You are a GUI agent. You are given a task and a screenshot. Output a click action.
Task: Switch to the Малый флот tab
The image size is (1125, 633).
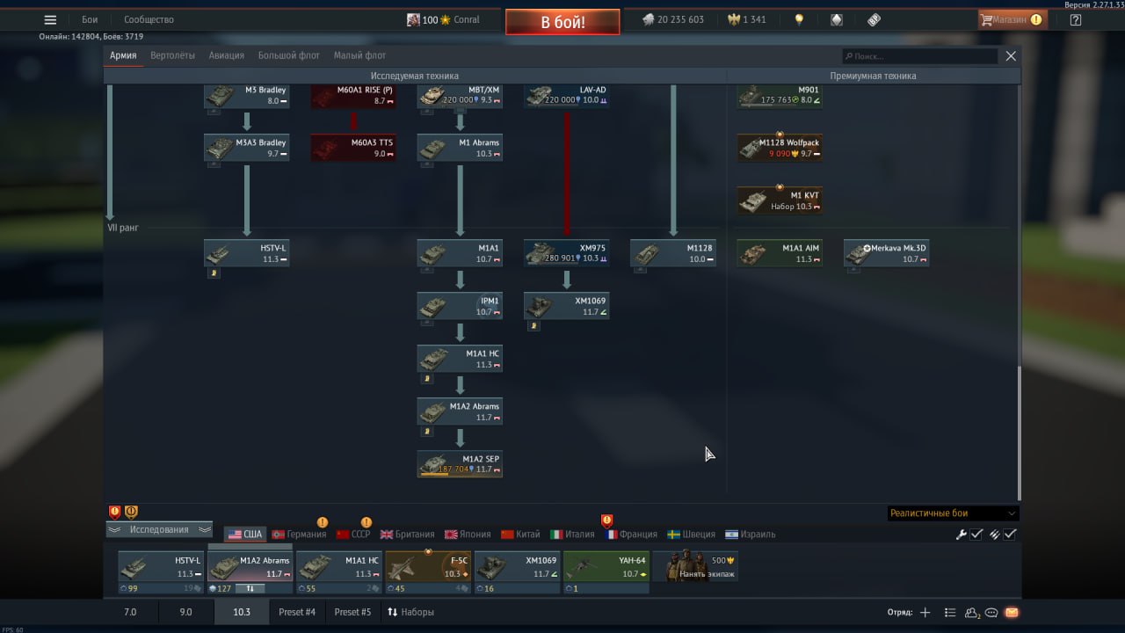tap(359, 55)
